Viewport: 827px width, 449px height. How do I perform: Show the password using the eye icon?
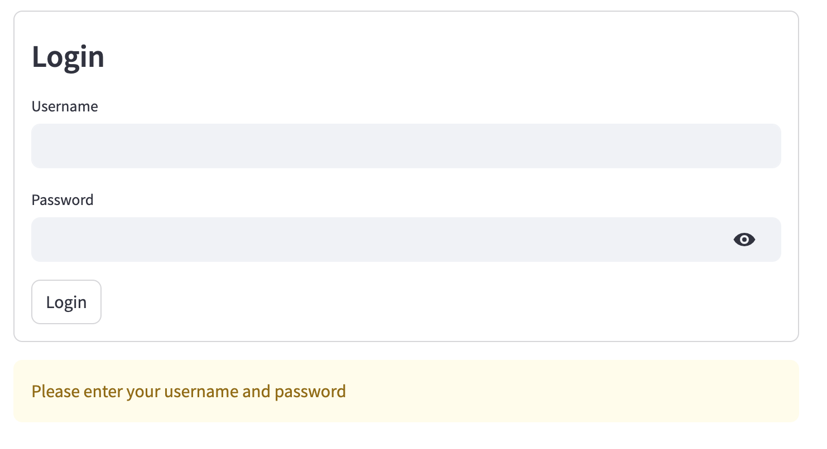point(744,240)
